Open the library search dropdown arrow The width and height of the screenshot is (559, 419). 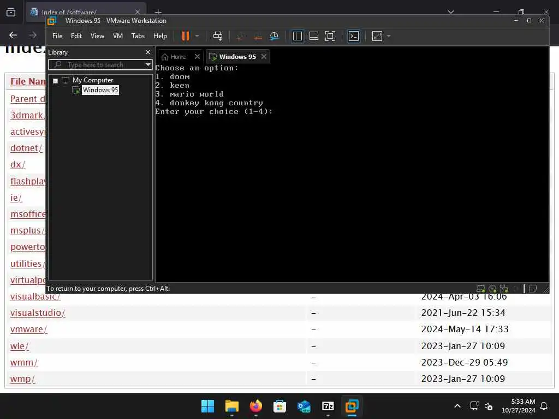click(x=148, y=65)
